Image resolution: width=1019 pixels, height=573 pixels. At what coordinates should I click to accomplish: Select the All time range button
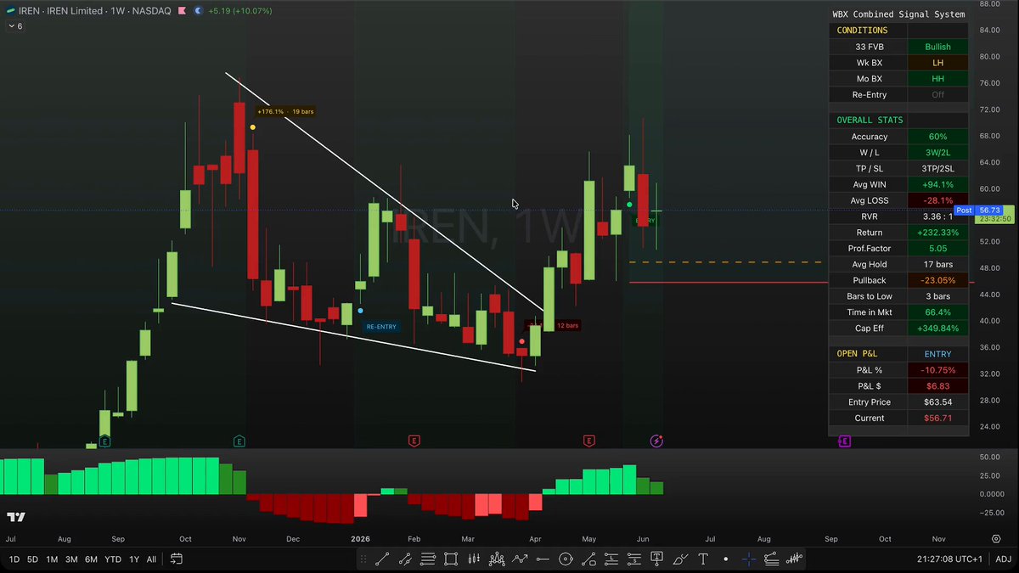(x=151, y=559)
